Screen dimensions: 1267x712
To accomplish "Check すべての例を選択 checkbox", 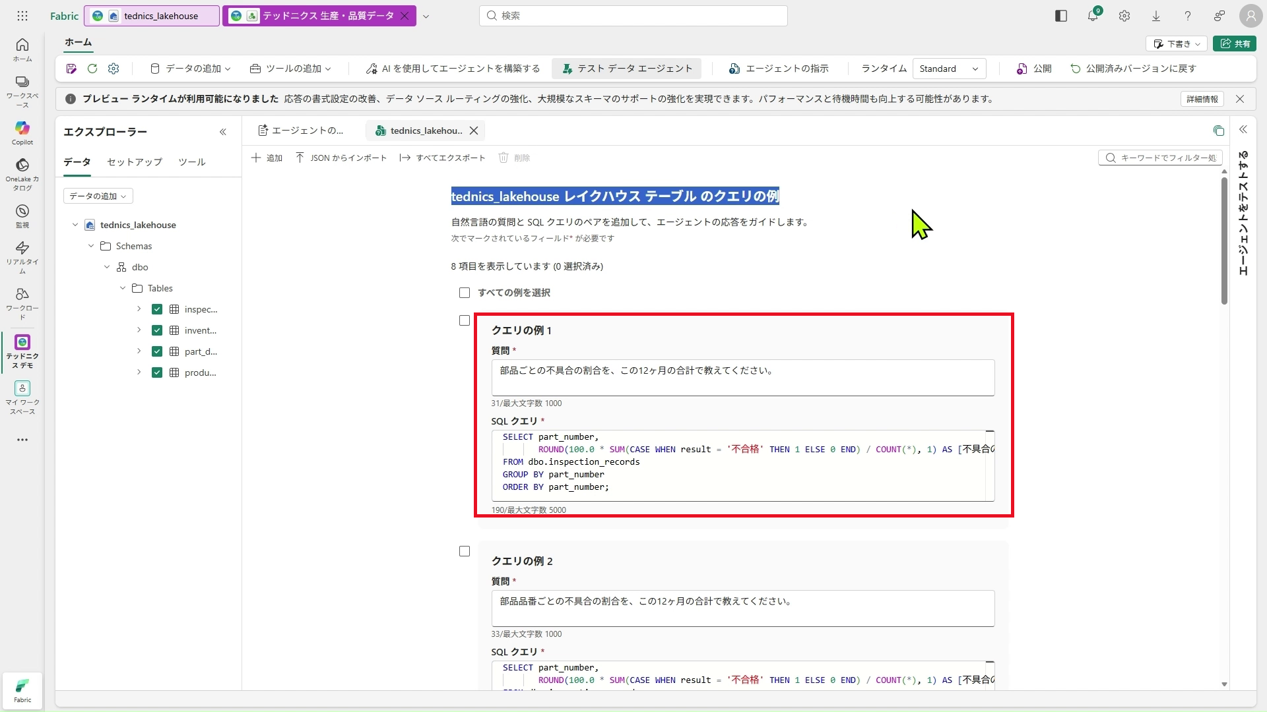I will coord(465,293).
